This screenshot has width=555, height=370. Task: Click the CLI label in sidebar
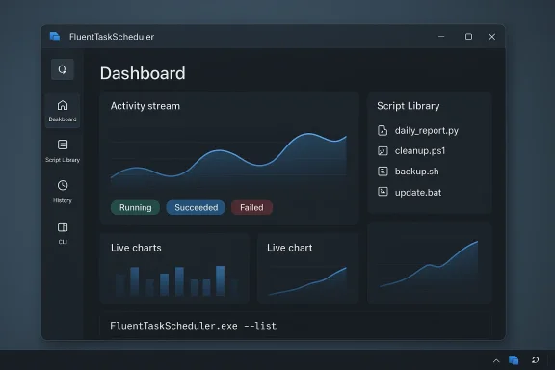63,242
